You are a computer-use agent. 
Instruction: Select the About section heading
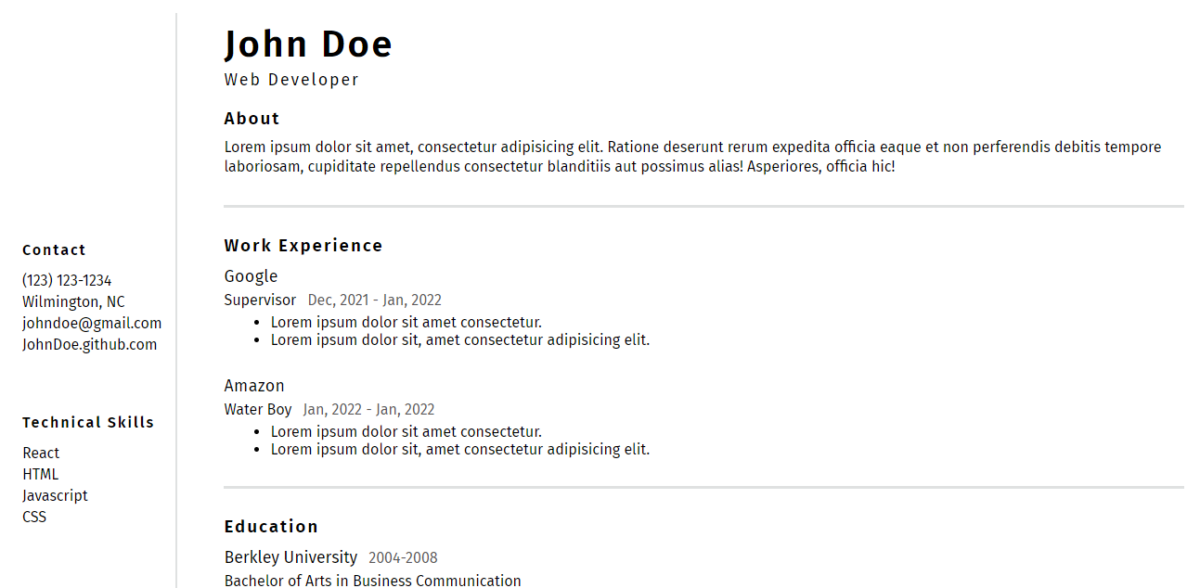point(252,119)
